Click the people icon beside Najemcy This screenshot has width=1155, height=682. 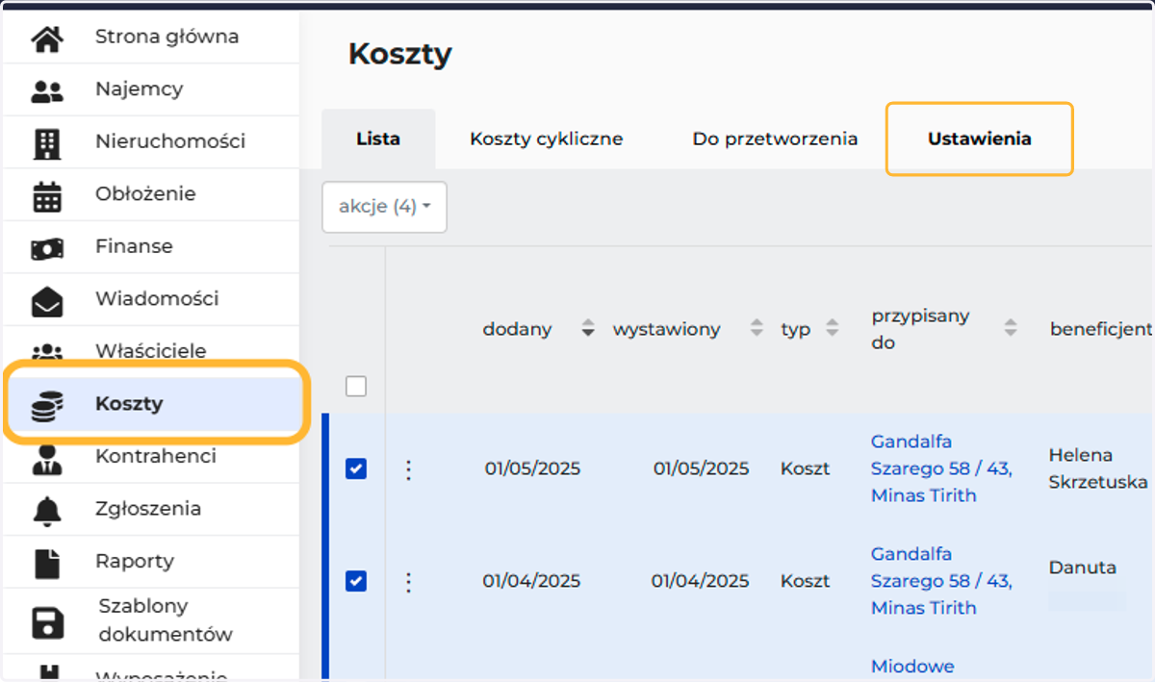tap(47, 91)
